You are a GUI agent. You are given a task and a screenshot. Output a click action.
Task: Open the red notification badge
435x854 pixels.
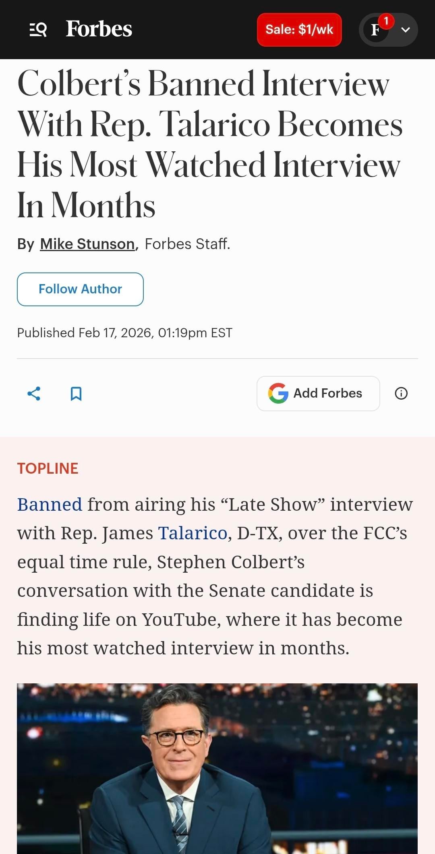point(386,21)
